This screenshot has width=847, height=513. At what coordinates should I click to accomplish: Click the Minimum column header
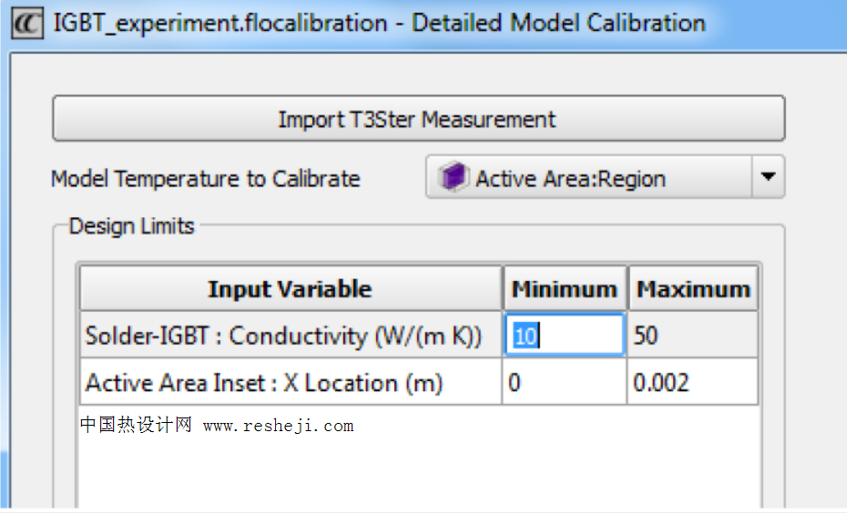(565, 289)
